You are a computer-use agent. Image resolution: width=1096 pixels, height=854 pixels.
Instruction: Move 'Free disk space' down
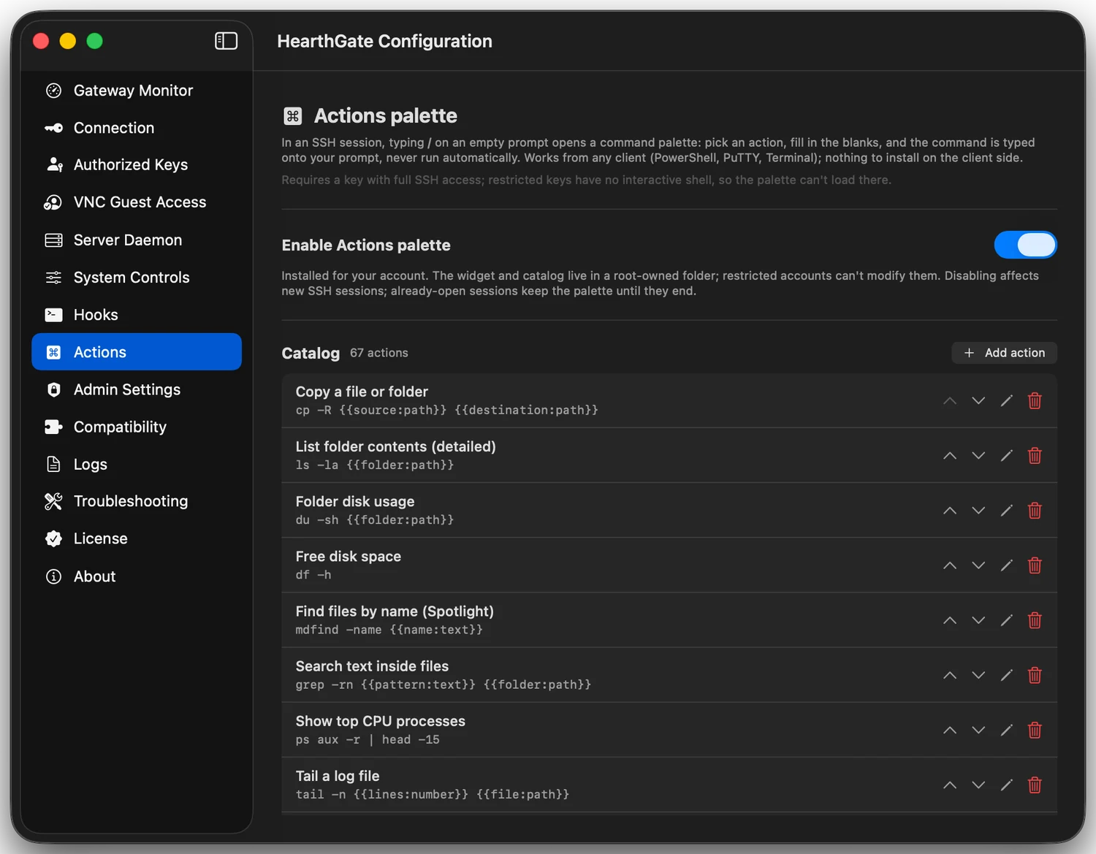pyautogui.click(x=978, y=565)
